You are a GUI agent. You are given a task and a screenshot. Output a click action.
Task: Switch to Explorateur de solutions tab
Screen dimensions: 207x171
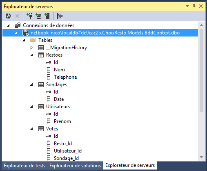pos(75,166)
